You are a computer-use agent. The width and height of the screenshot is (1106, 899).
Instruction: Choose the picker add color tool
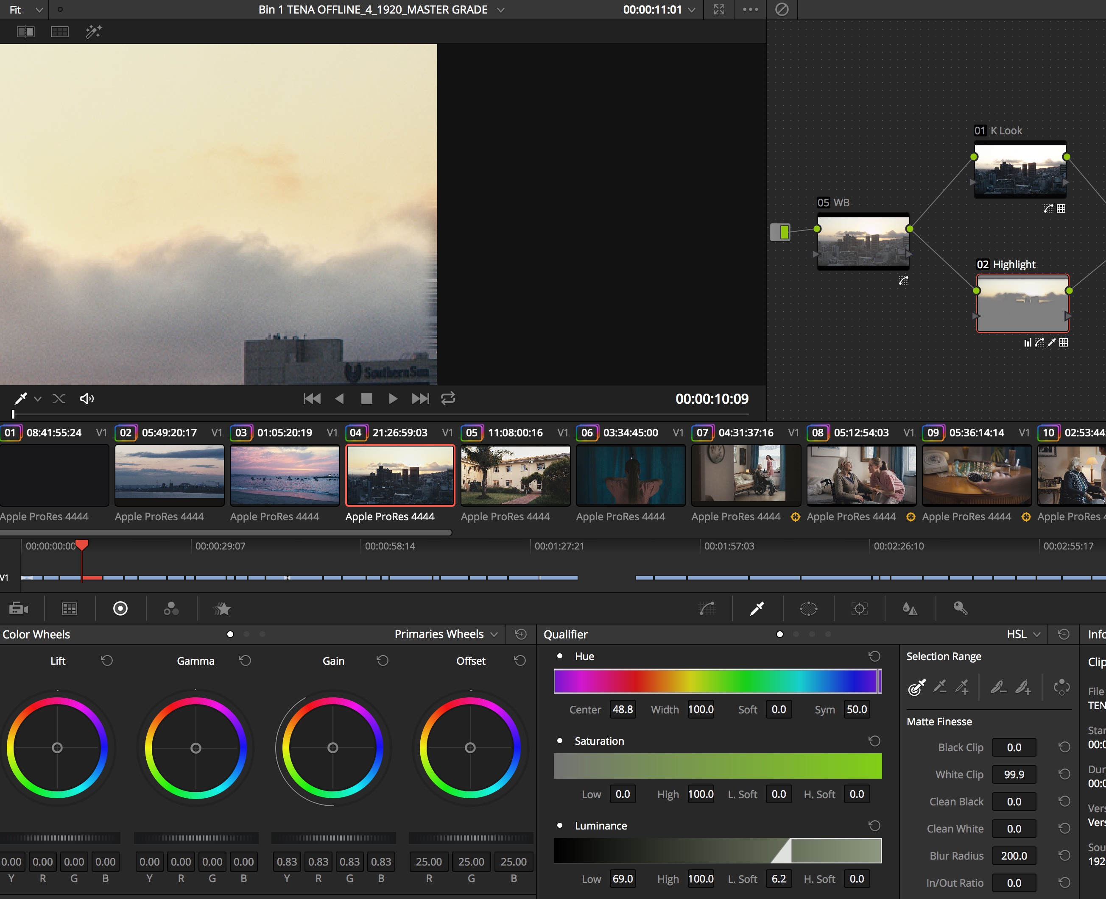(x=962, y=687)
